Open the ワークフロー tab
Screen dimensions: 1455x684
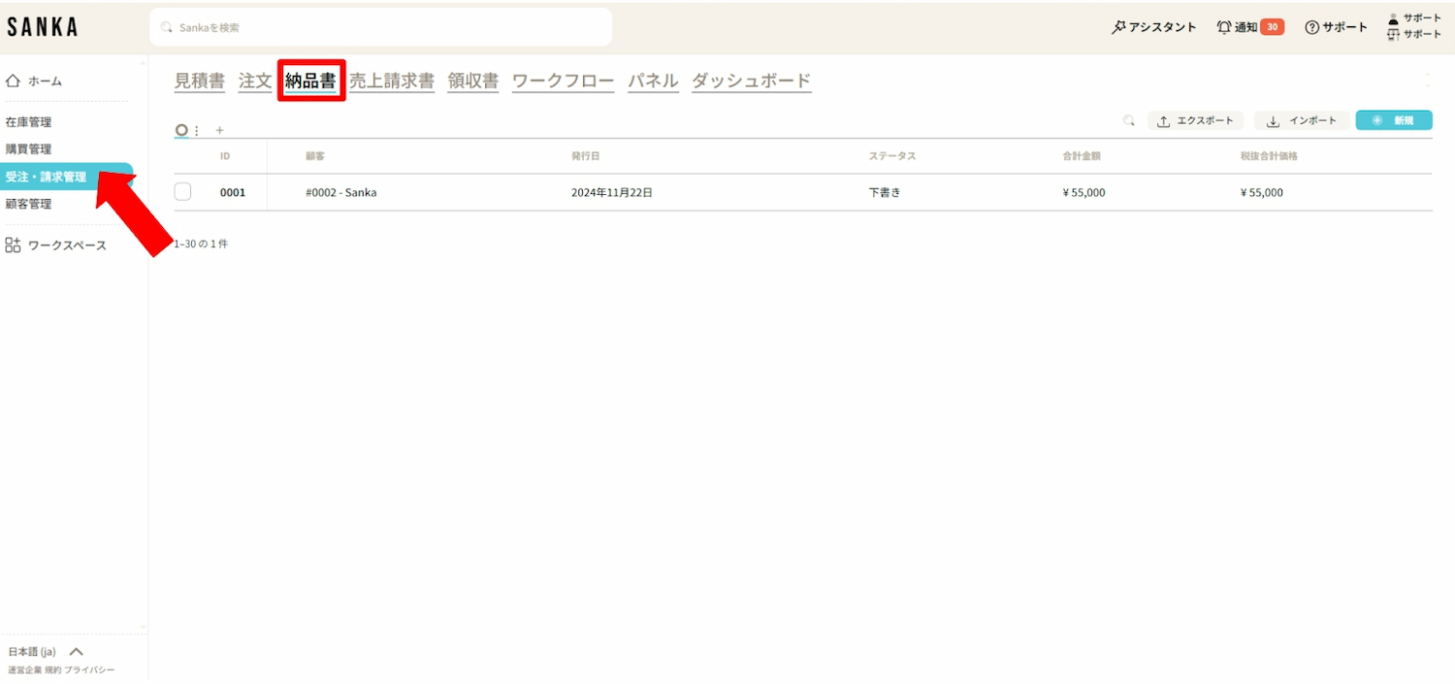click(564, 81)
